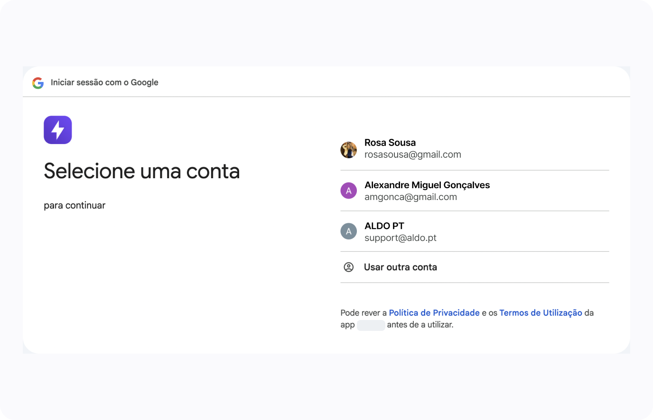Choose the rosasousa@gmail.com email address
Viewport: 653px width, 420px height.
click(x=413, y=155)
